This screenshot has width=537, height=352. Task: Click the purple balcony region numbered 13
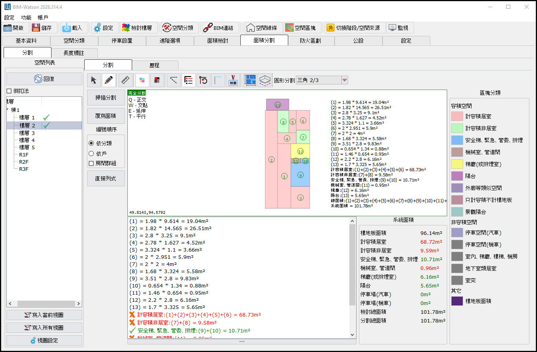(x=277, y=105)
